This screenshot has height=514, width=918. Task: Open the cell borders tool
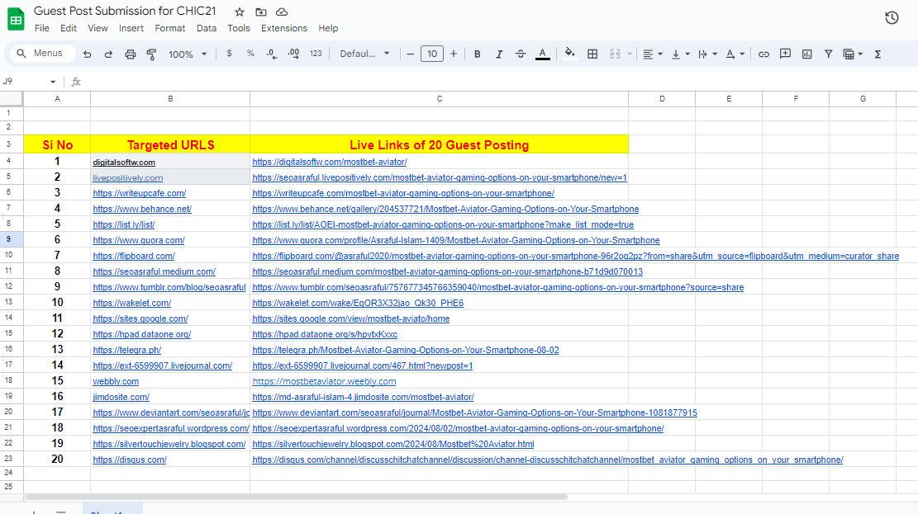tap(592, 54)
